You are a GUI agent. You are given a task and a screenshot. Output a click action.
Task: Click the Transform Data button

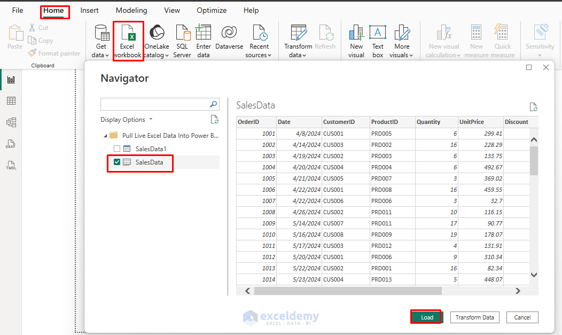point(474,317)
